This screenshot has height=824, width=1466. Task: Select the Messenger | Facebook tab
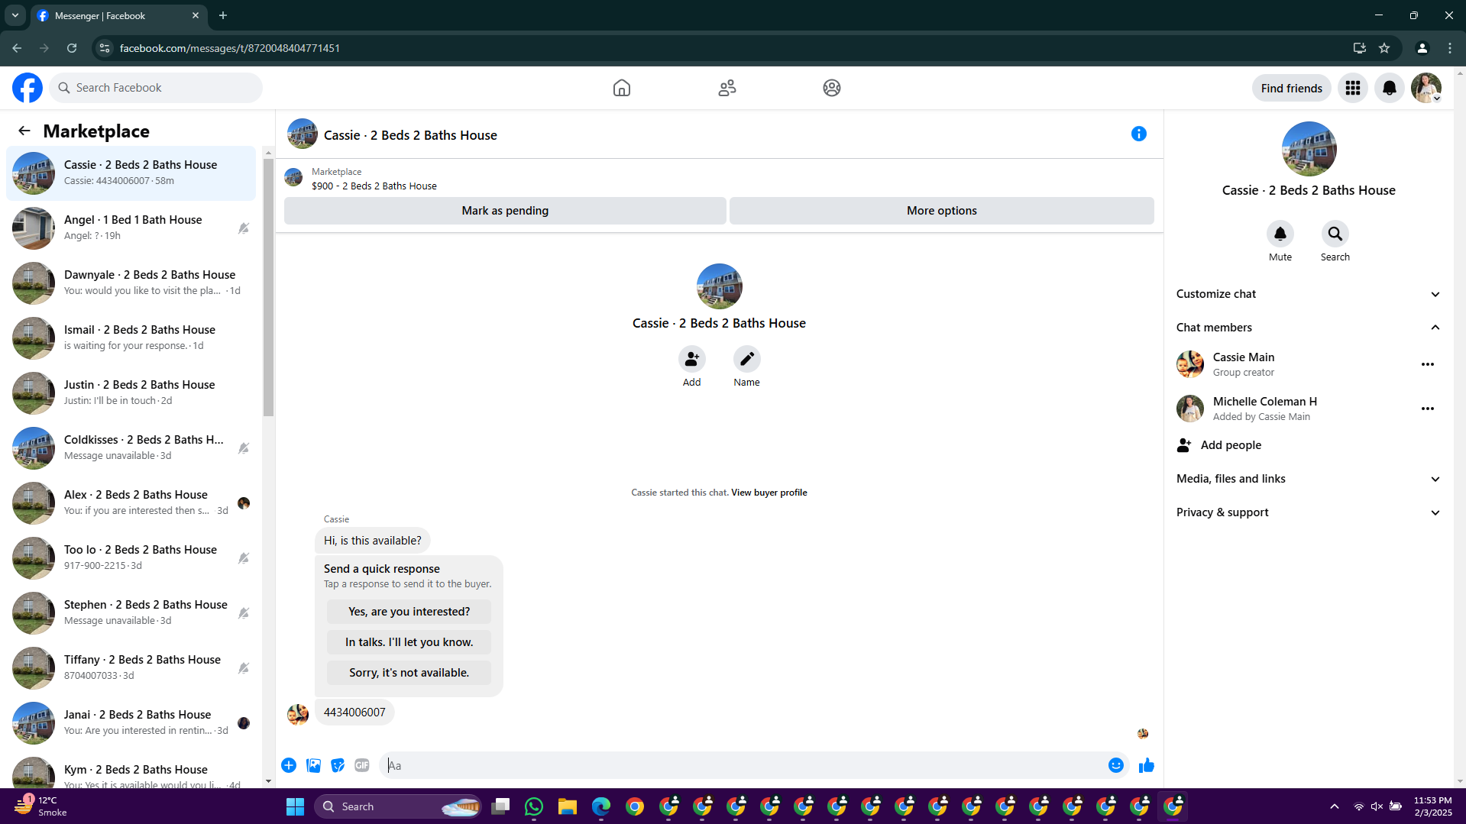(x=118, y=16)
